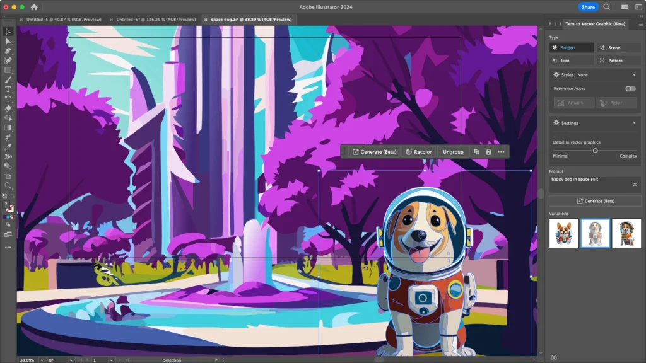
Task: Open the three-dots more options in taskbar
Action: 501,152
